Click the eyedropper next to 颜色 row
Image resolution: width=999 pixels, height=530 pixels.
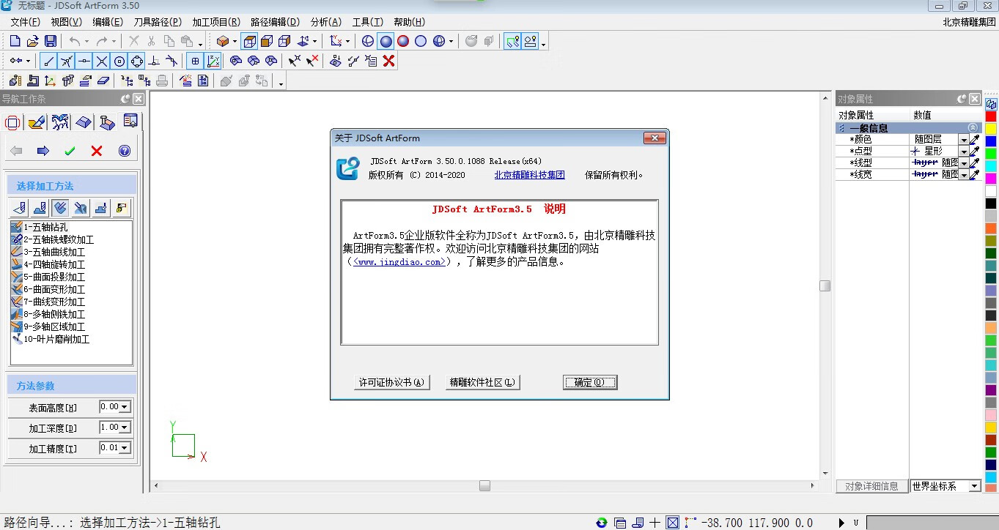[975, 139]
